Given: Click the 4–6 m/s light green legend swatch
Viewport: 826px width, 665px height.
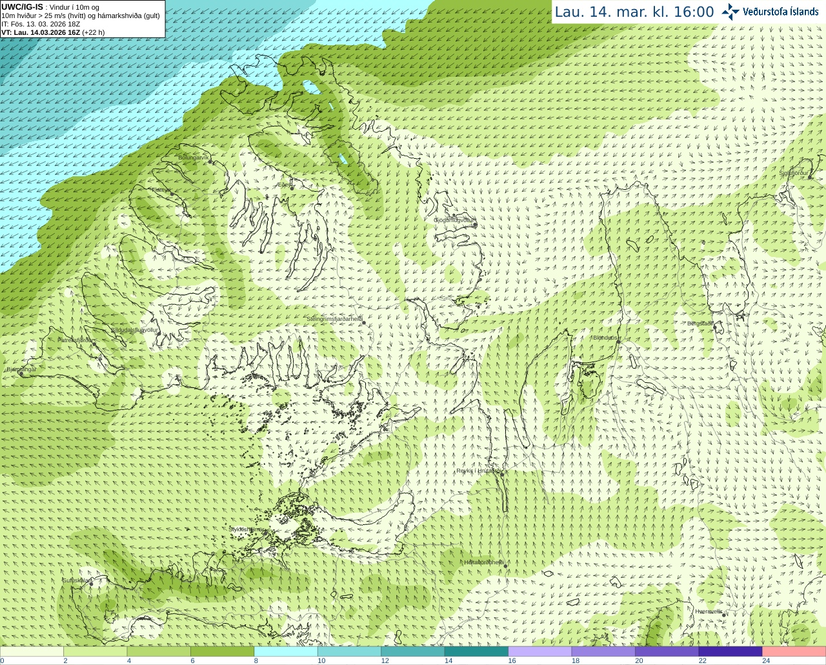Looking at the screenshot, I should [x=159, y=651].
